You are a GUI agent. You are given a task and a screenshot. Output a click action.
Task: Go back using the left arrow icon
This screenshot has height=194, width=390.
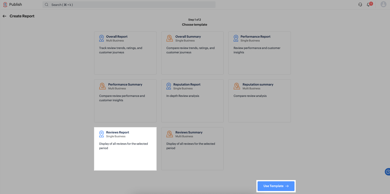click(x=4, y=16)
